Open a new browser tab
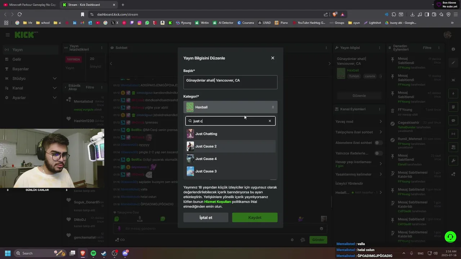 (x=123, y=5)
